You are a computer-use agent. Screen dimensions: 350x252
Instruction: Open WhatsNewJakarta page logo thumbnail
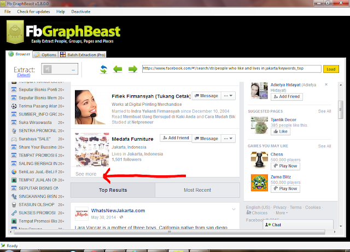81,214
